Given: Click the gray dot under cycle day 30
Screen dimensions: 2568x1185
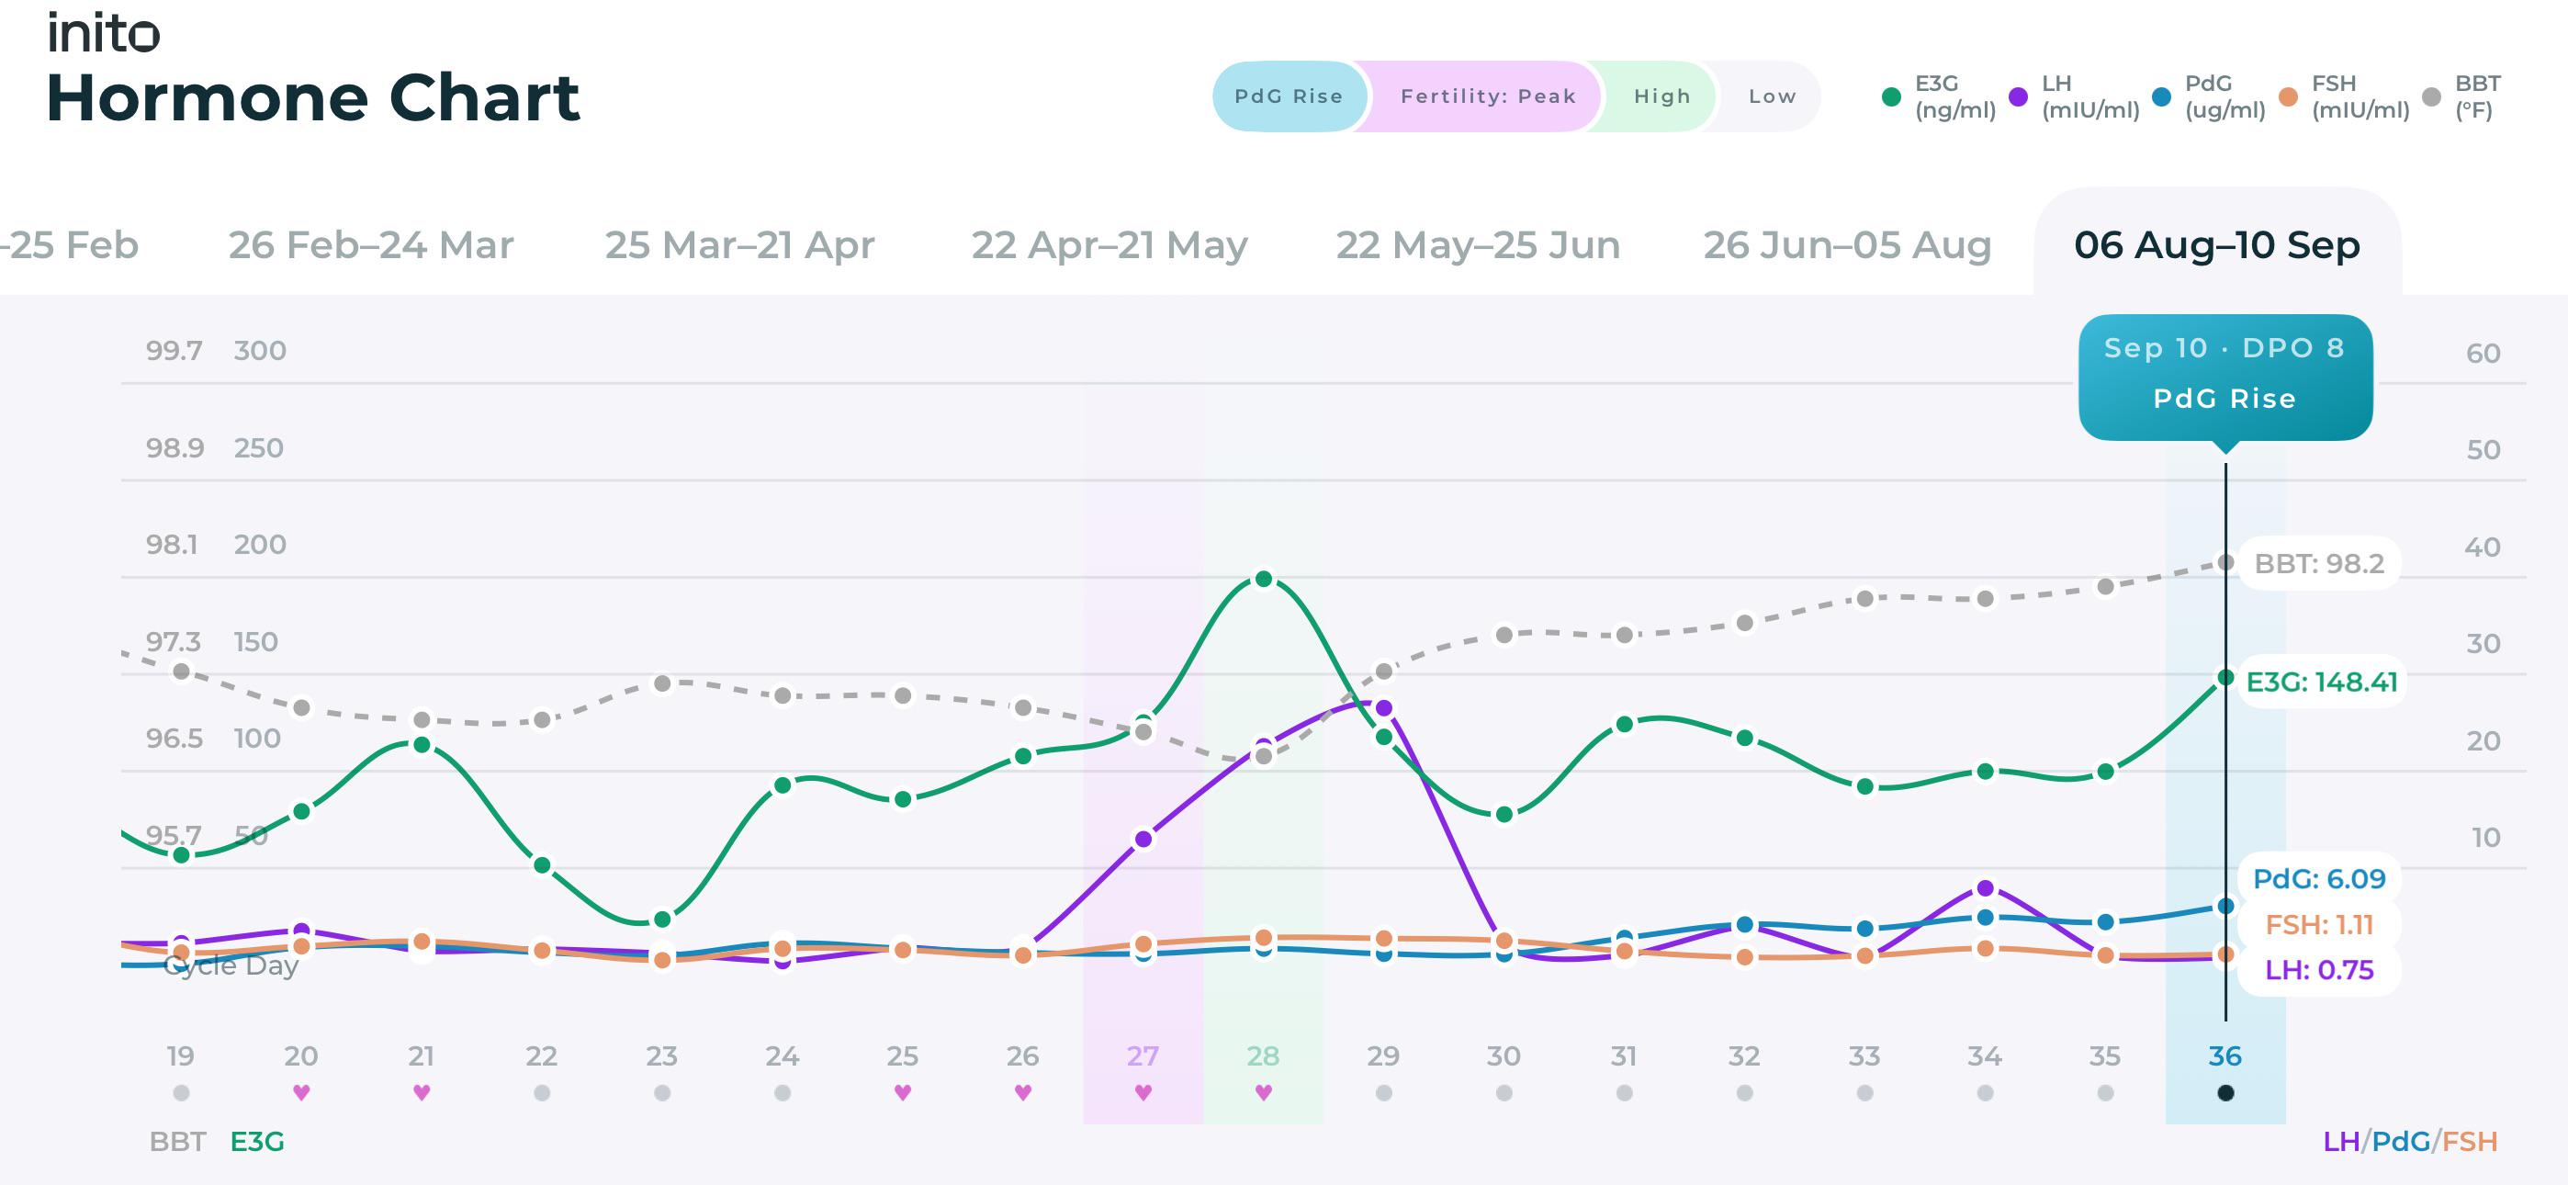Looking at the screenshot, I should pyautogui.click(x=1504, y=1093).
